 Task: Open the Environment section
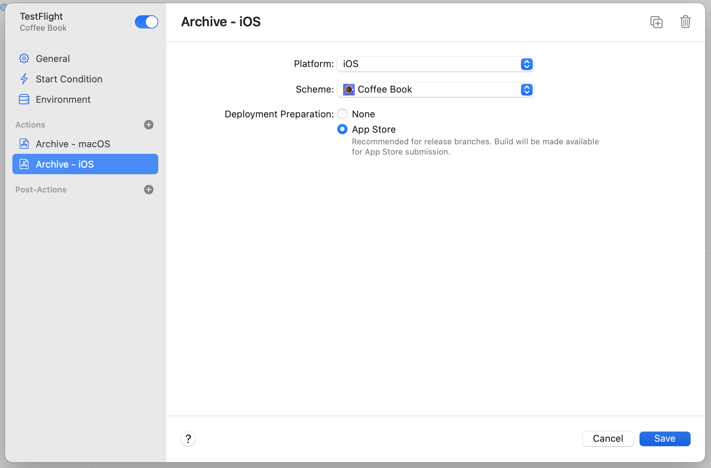pos(63,100)
